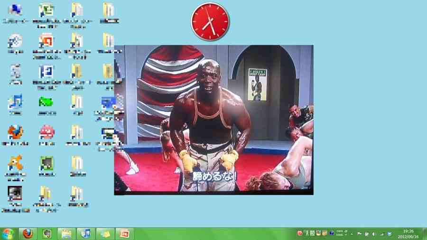Click the red analog clock gadget
Screen dimensions: 427x240
tap(210, 21)
